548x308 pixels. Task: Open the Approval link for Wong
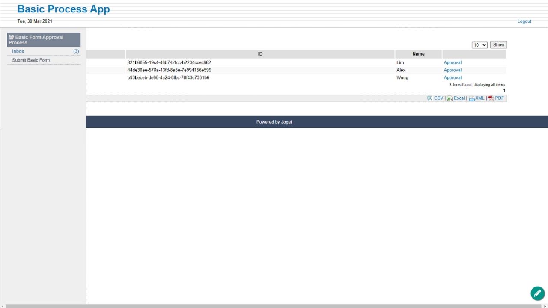tap(453, 78)
